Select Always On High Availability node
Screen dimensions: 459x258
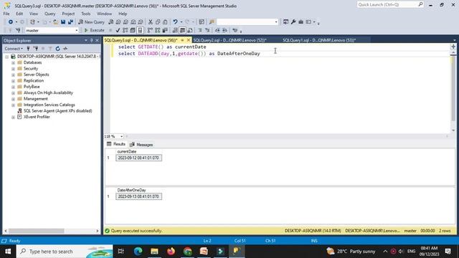(48, 92)
